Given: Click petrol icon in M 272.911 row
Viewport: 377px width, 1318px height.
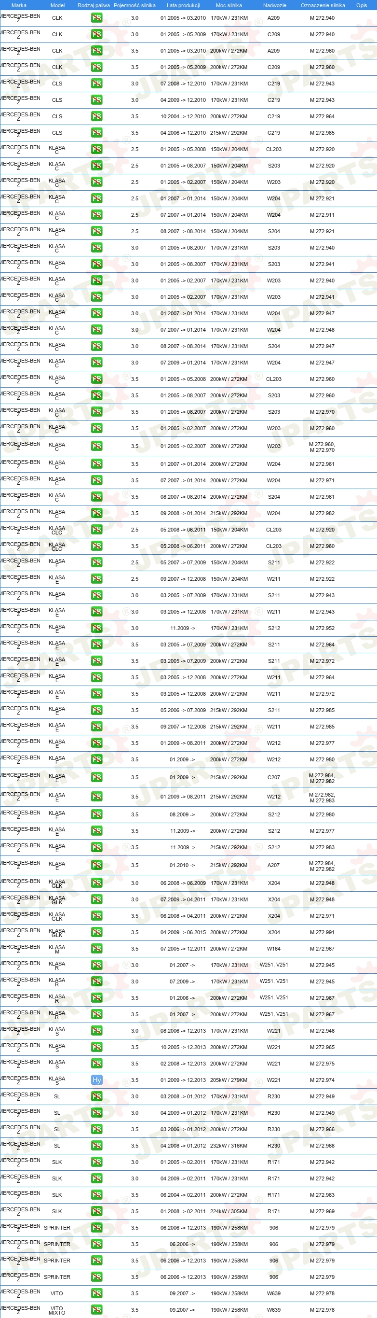Looking at the screenshot, I should pyautogui.click(x=96, y=215).
